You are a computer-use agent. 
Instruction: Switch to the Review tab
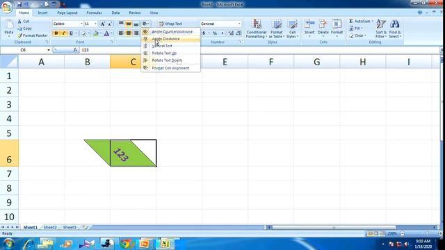tap(134, 12)
